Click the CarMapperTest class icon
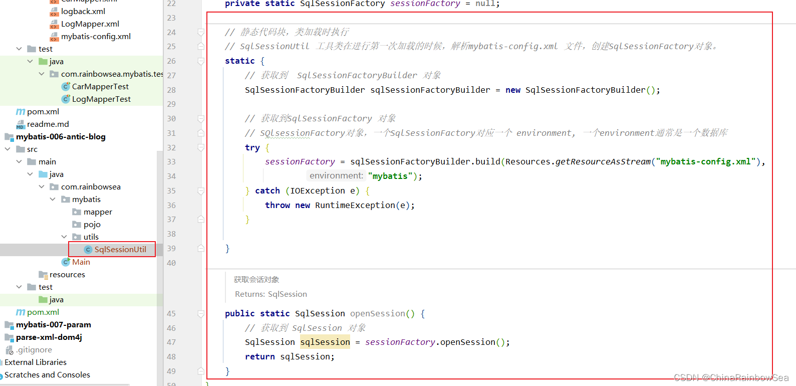 (66, 87)
